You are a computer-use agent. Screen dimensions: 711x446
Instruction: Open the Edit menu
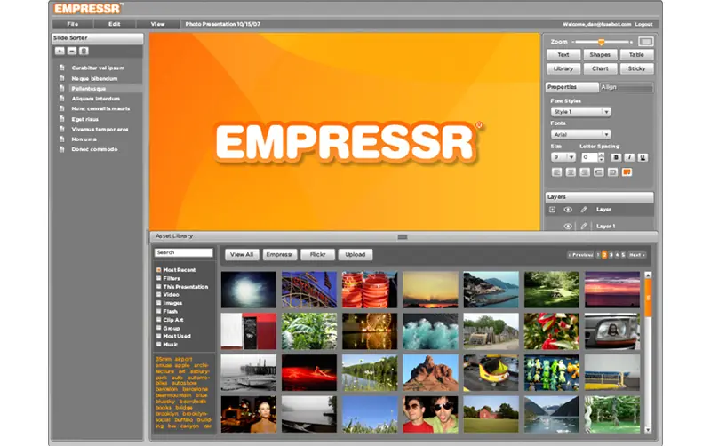pos(115,24)
